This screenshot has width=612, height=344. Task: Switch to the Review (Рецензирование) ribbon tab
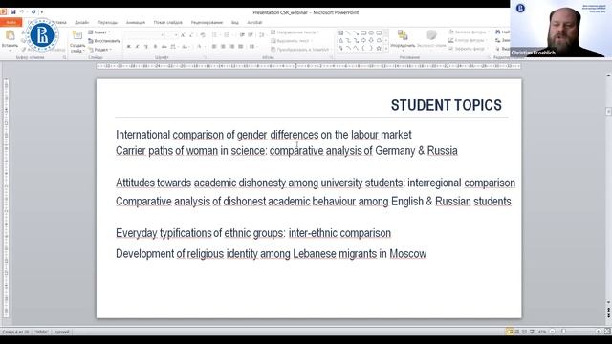(207, 23)
